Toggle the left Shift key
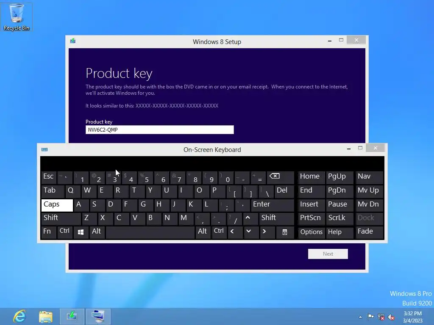Screen dimensions: 434x325 pos(61,218)
